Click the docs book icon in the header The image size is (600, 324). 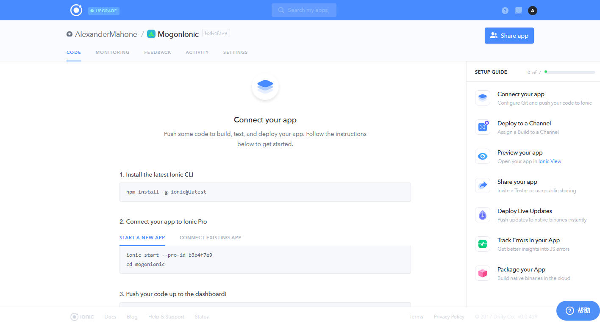[519, 11]
